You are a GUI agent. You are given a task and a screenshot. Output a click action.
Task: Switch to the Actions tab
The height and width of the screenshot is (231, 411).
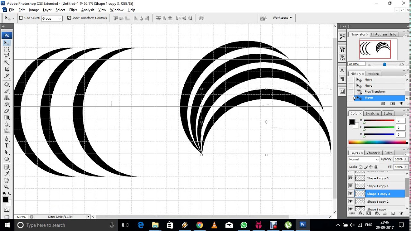point(373,74)
